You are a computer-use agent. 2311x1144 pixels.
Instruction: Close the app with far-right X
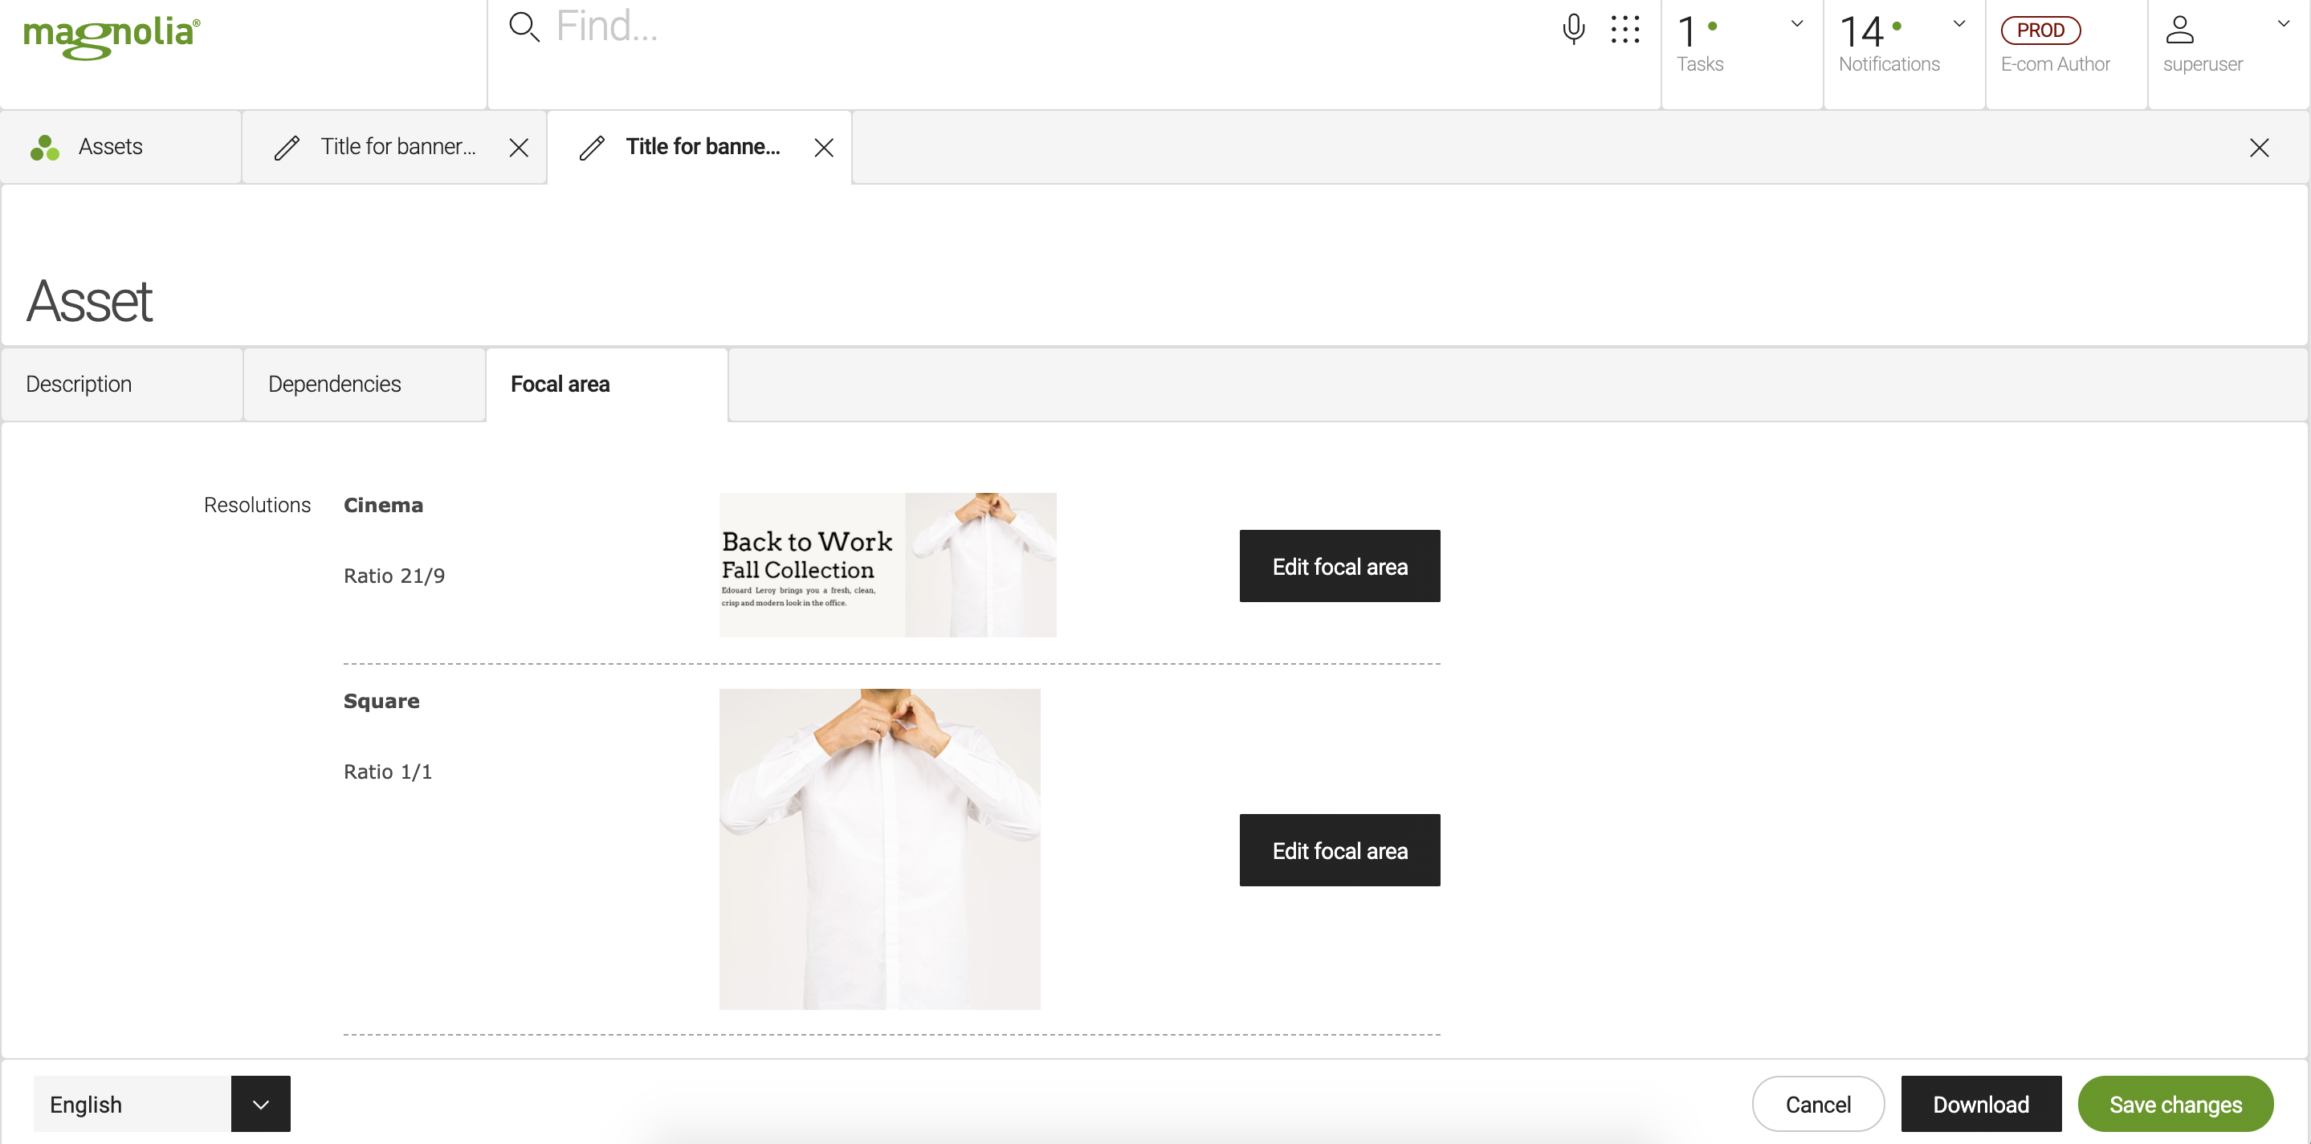click(2258, 147)
